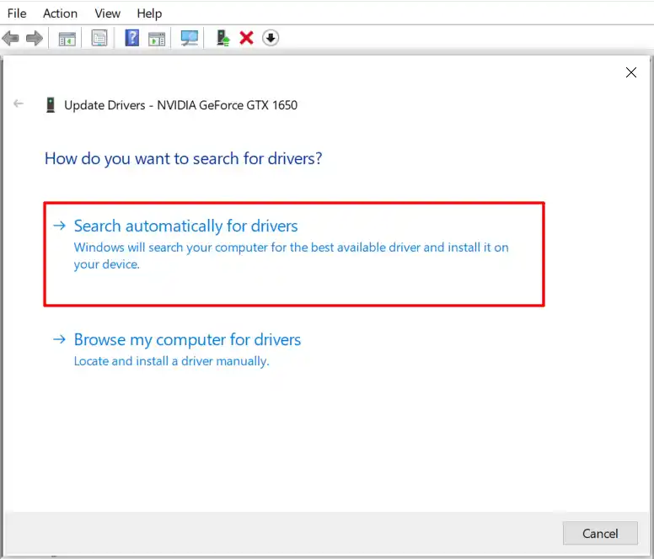Screen dimensions: 654x559
Task: Click red X Uninstall device icon
Action: 246,38
